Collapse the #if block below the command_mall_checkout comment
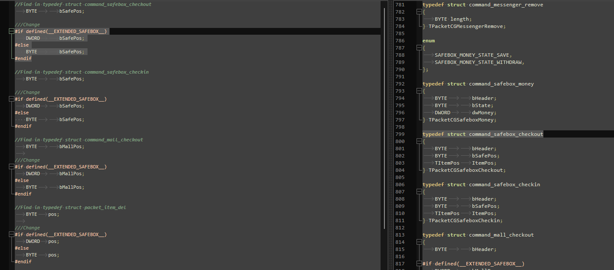This screenshot has width=614, height=270. pyautogui.click(x=11, y=167)
